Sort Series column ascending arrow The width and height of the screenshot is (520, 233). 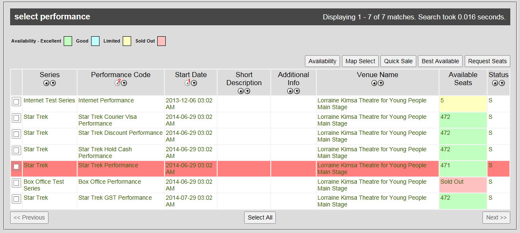click(46, 83)
